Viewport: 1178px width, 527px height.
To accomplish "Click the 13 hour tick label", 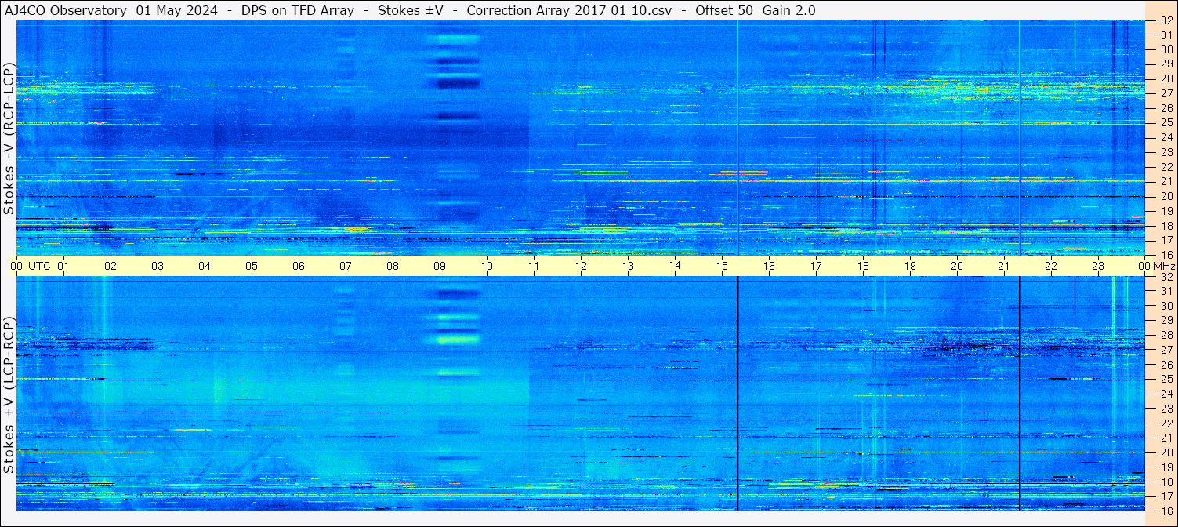I will [628, 266].
